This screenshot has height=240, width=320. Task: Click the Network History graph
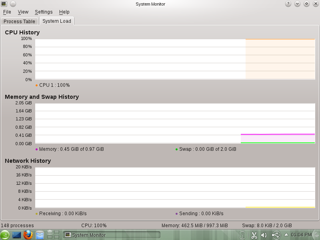(175, 188)
